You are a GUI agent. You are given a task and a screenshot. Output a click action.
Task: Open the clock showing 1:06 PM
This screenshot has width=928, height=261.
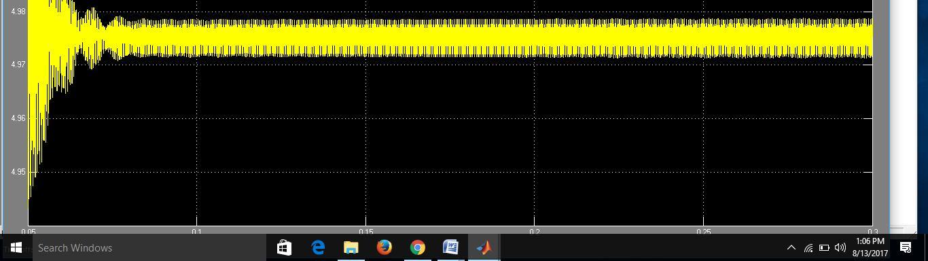click(870, 247)
